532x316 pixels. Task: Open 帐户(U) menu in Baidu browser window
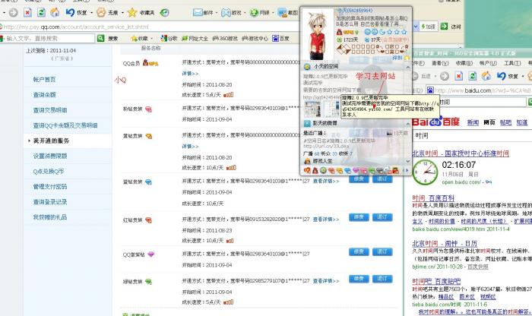coord(488,63)
